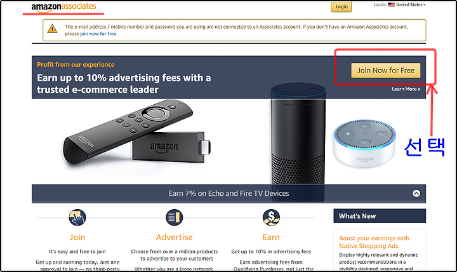Click the Login button
The height and width of the screenshot is (272, 457).
click(x=341, y=6)
